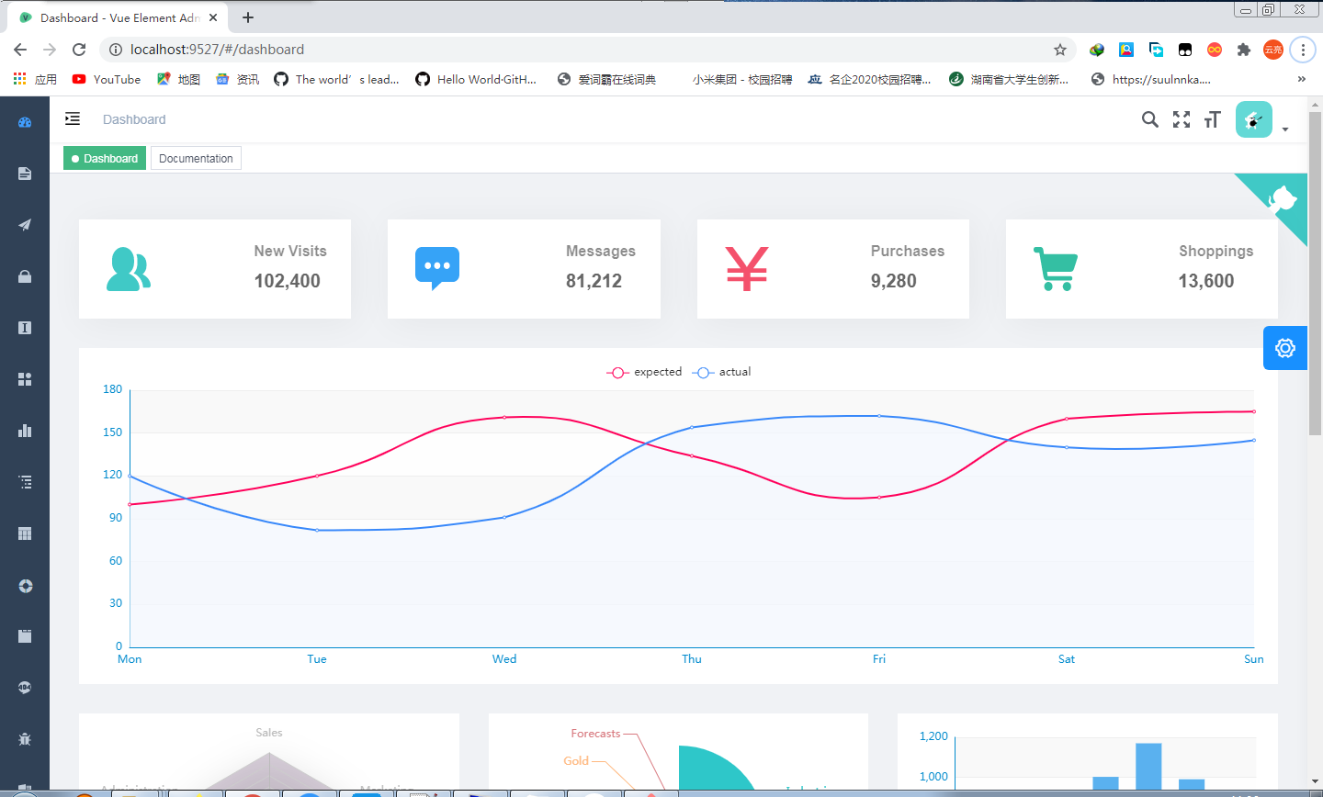Open the 404 error pages sidebar icon

[25, 688]
